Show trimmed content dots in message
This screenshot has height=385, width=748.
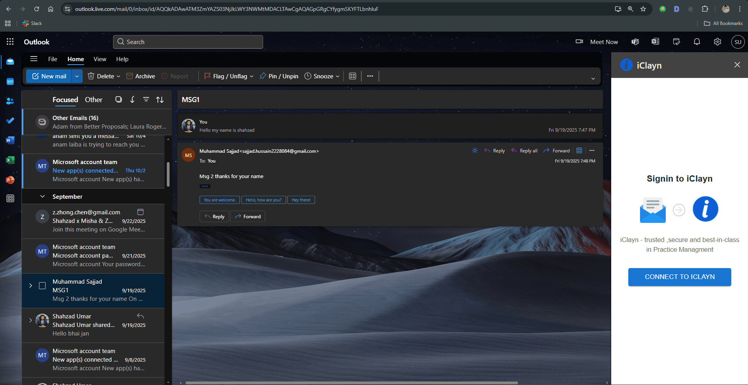pos(205,186)
